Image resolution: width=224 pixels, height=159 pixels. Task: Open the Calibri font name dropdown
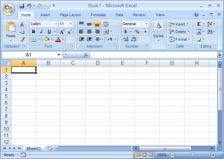point(56,24)
